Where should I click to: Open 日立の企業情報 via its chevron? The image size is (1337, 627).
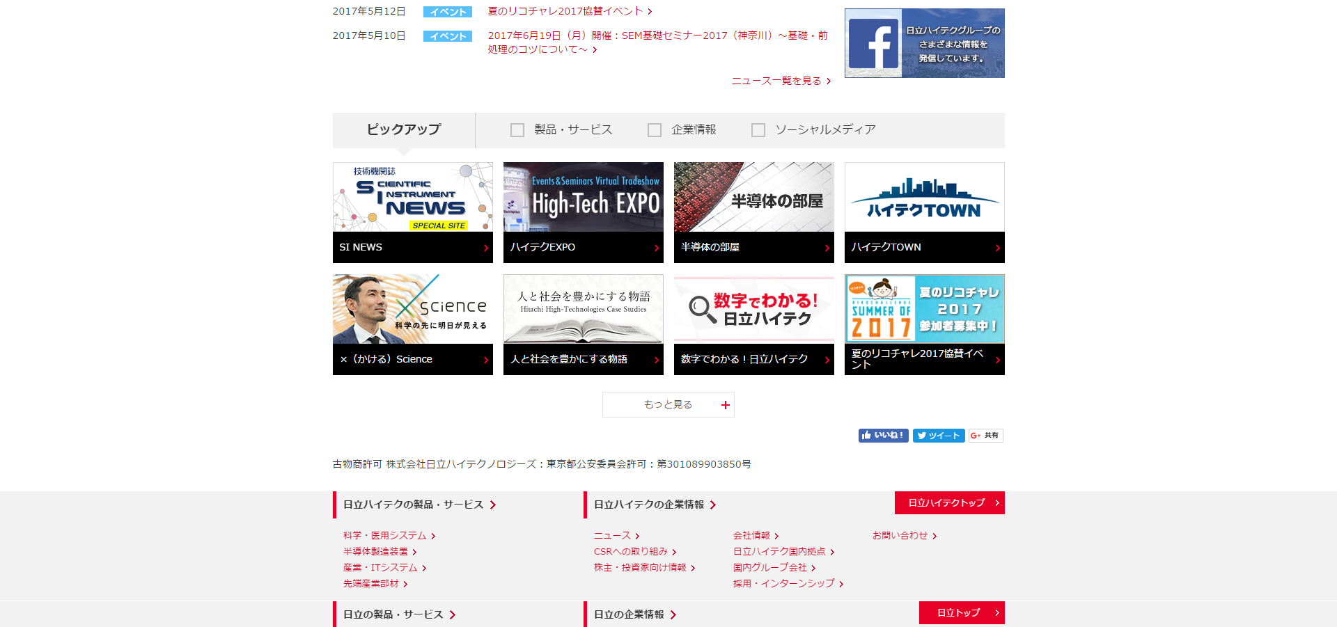(673, 614)
